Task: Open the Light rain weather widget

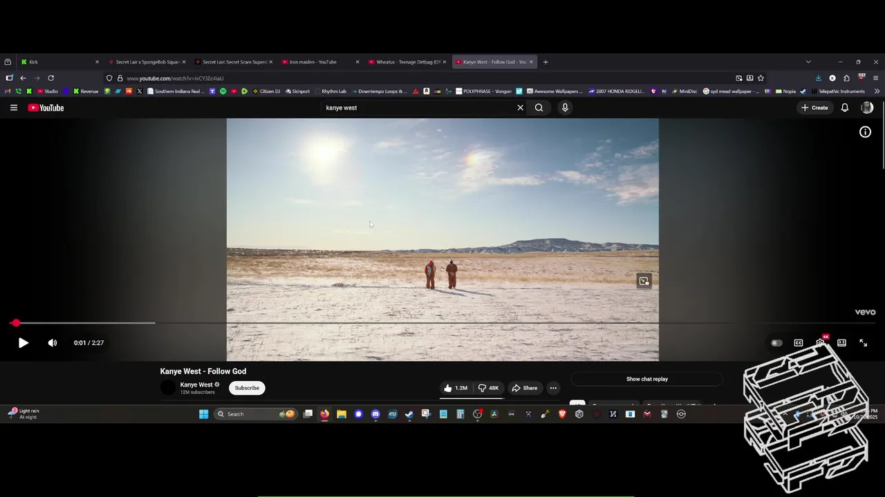Action: 24,414
